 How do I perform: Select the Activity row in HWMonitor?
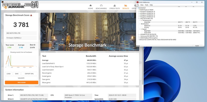[170, 27]
